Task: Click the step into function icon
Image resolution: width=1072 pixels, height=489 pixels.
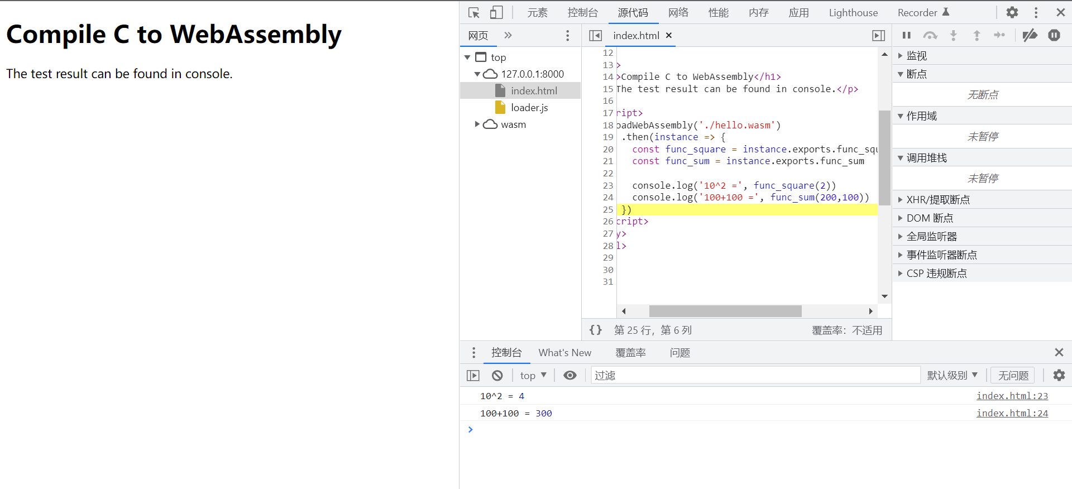Action: click(x=954, y=35)
